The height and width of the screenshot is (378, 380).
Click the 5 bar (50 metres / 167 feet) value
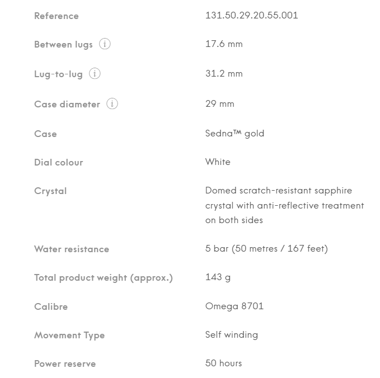[266, 249]
